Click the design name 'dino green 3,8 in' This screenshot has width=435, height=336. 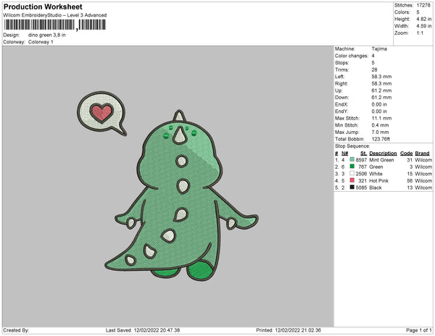(47, 35)
